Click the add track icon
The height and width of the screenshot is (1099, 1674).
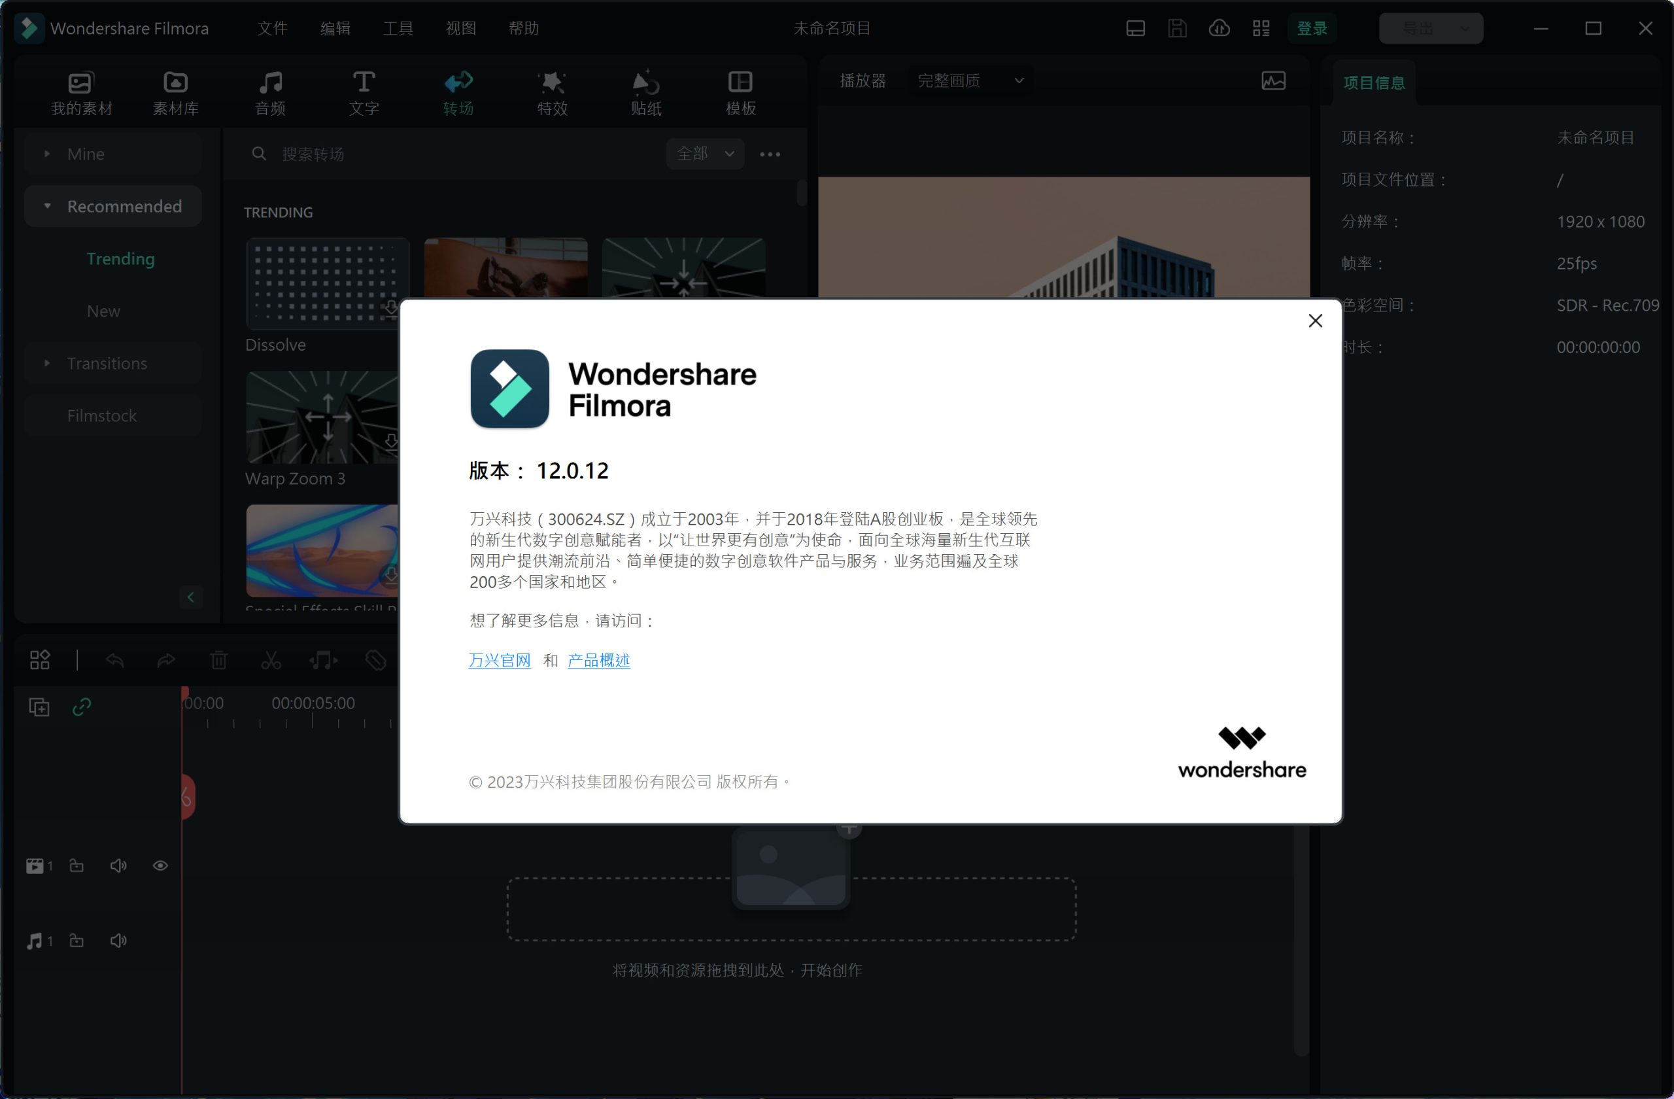point(39,706)
